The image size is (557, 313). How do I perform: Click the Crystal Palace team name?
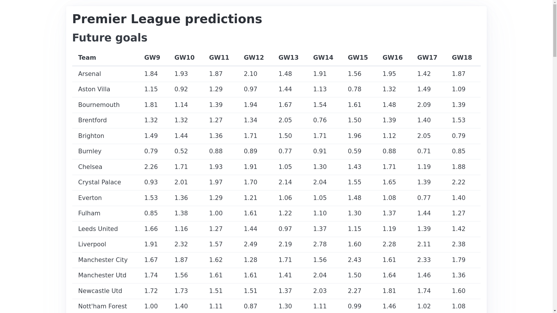coord(100,182)
